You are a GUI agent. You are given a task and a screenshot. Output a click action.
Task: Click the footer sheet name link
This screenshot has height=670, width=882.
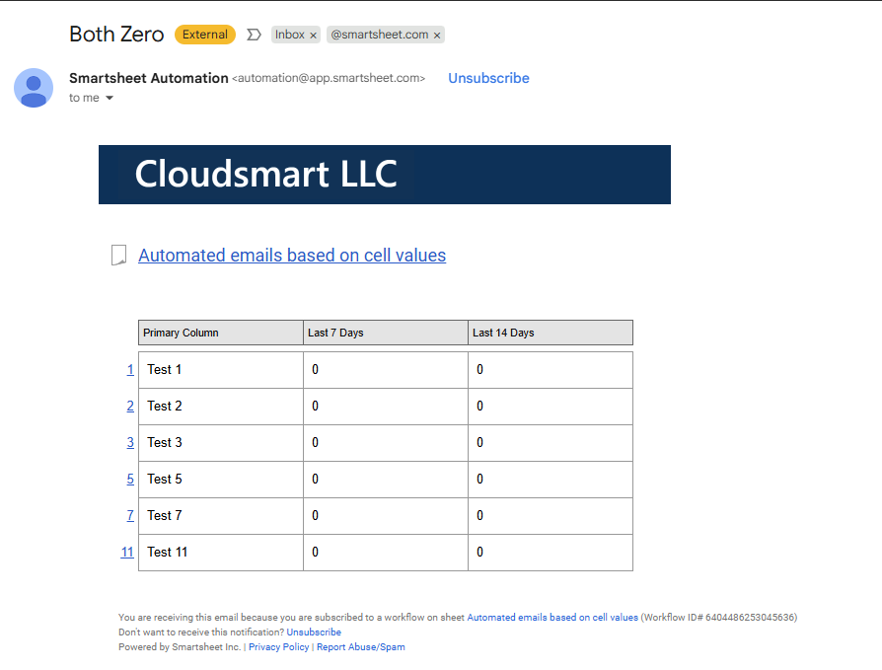[x=552, y=617]
